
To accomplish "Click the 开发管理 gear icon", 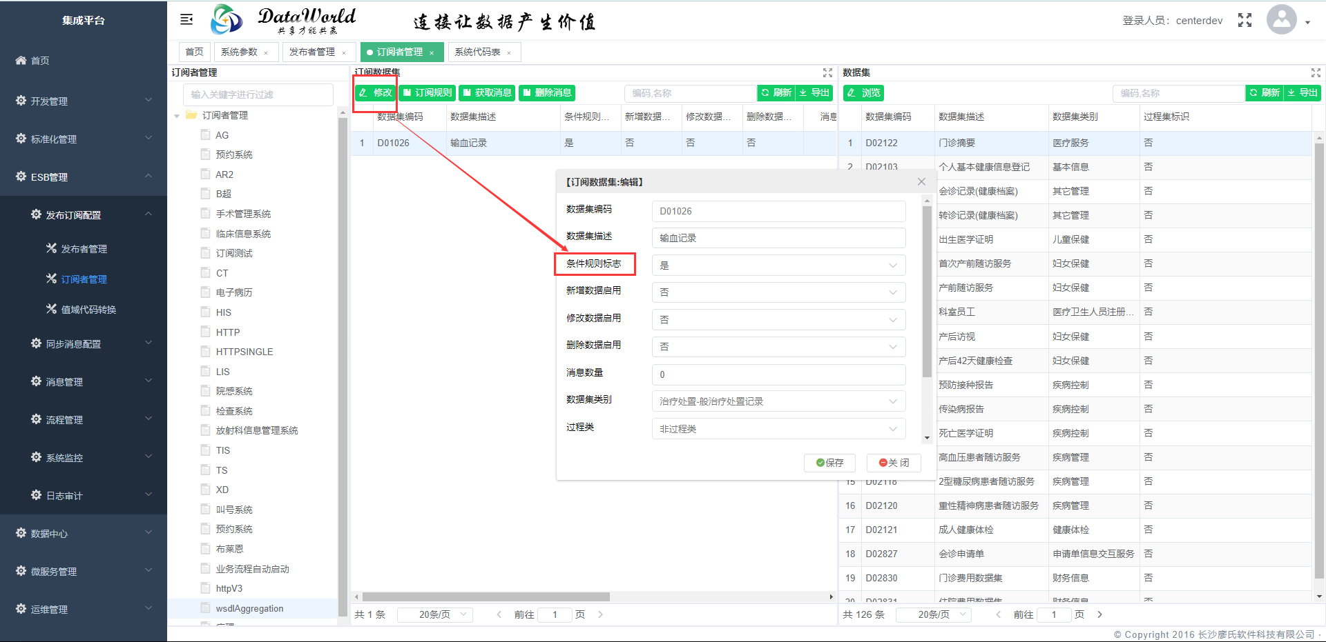I will coord(21,101).
